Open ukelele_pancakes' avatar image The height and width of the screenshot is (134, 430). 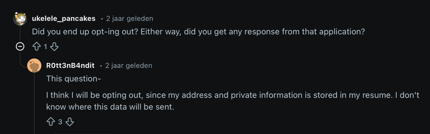click(x=20, y=19)
